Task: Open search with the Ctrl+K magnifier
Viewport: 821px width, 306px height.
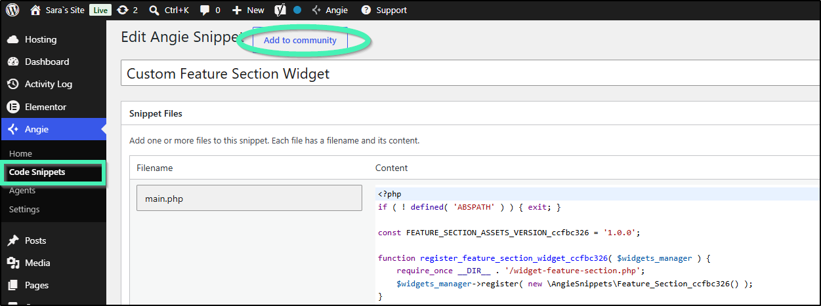Action: (x=154, y=10)
